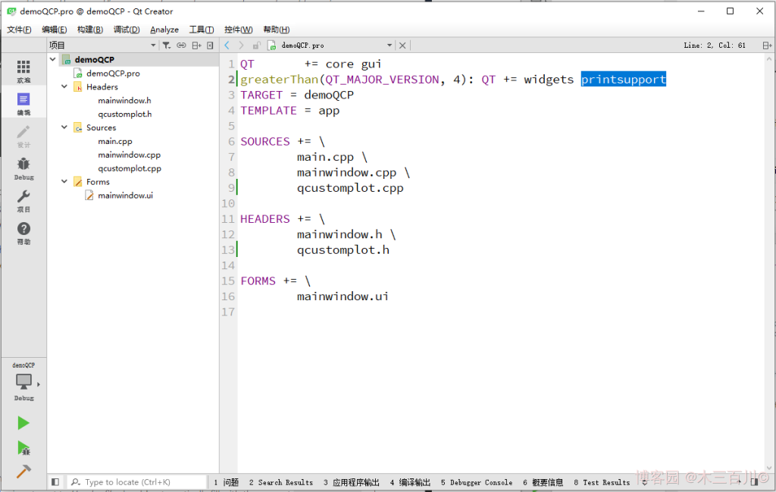Open the Projects view selector dropdown
776x492 pixels.
[152, 45]
